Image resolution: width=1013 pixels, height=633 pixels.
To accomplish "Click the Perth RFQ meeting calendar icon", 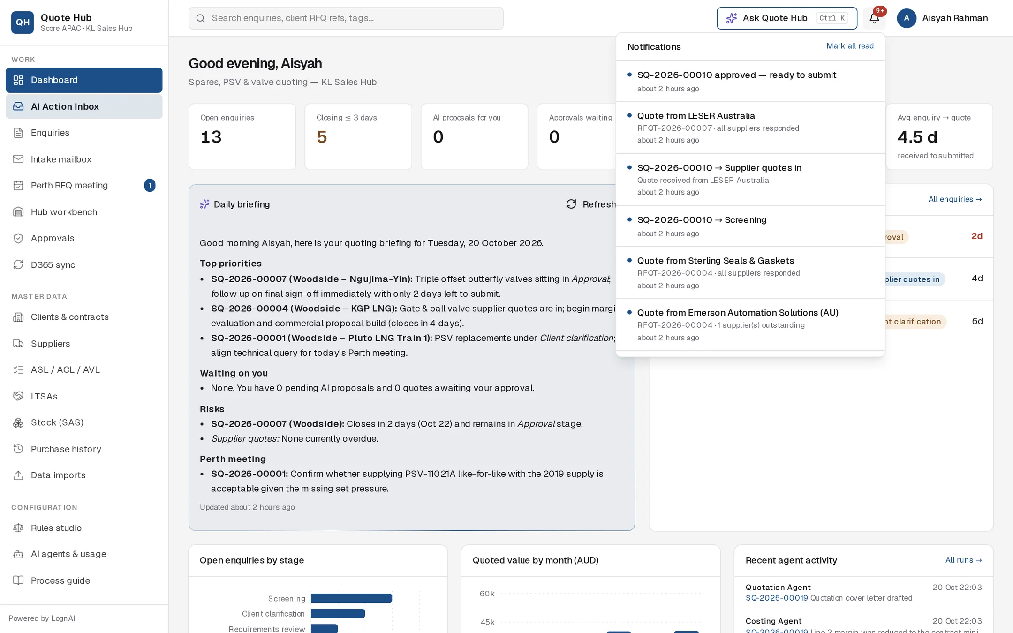I will pos(18,186).
